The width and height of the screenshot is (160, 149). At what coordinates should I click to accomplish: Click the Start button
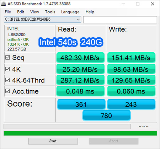pos(53,141)
